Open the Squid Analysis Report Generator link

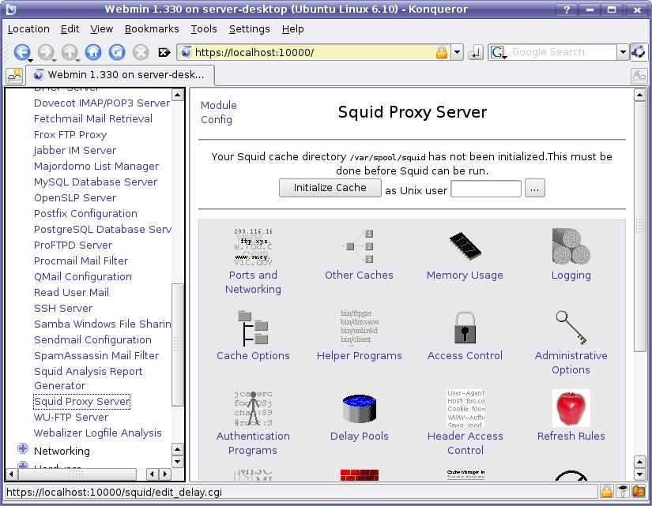(x=89, y=378)
